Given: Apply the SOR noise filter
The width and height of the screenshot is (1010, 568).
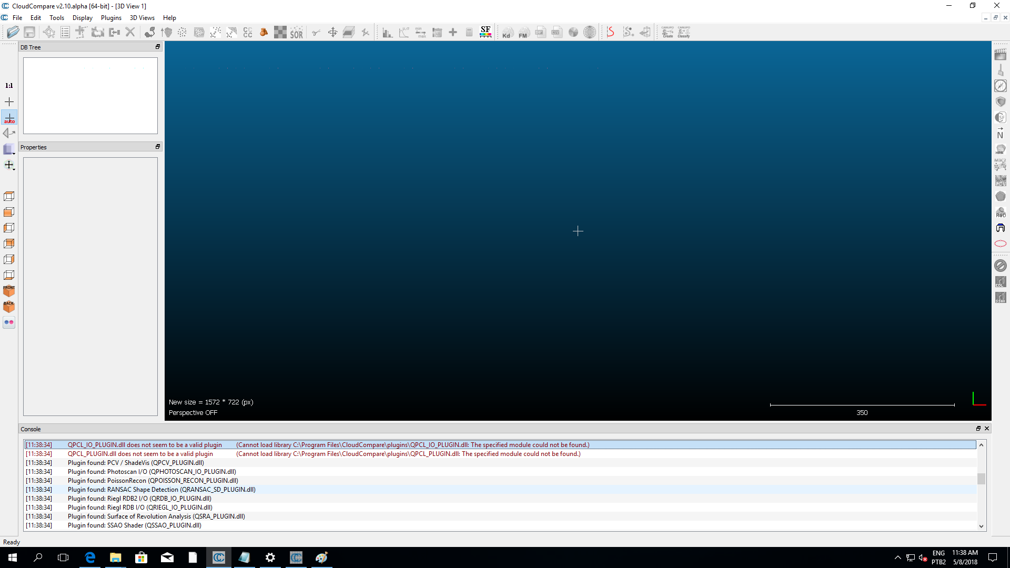Looking at the screenshot, I should (297, 32).
